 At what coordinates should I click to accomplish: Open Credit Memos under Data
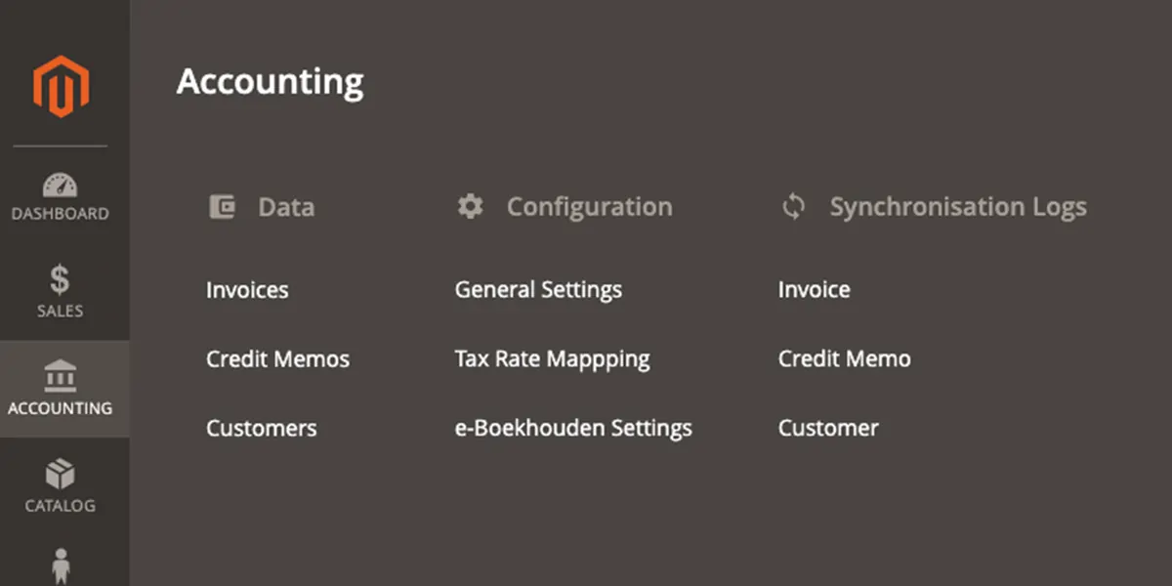tap(277, 359)
